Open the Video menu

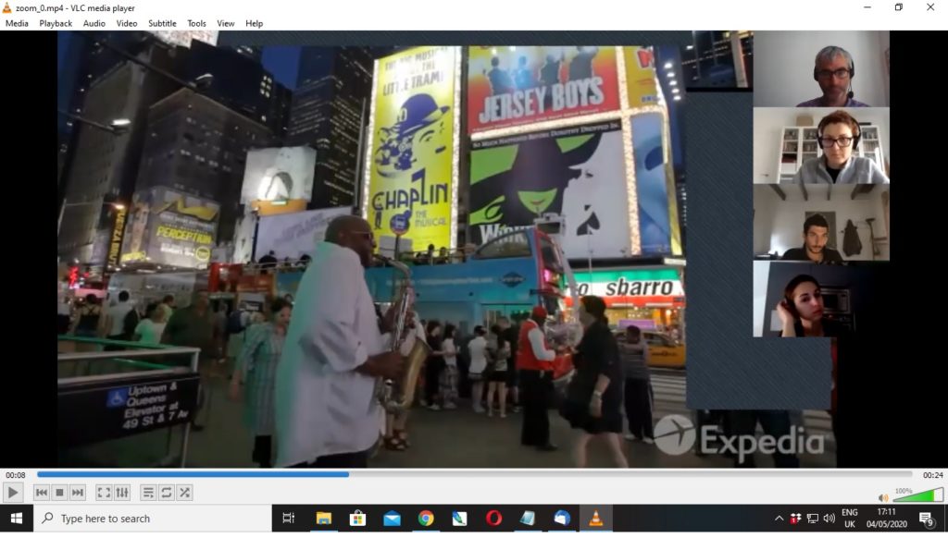pos(126,23)
